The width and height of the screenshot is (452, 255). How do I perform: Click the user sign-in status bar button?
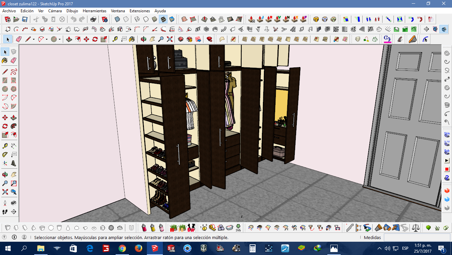24,237
